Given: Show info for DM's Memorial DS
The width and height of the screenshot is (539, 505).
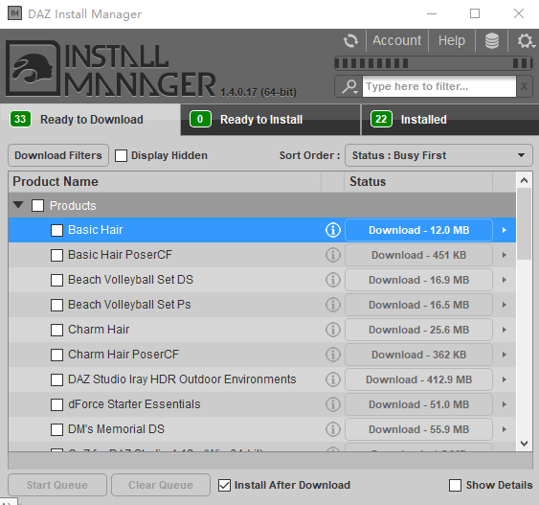Looking at the screenshot, I should pyautogui.click(x=333, y=429).
